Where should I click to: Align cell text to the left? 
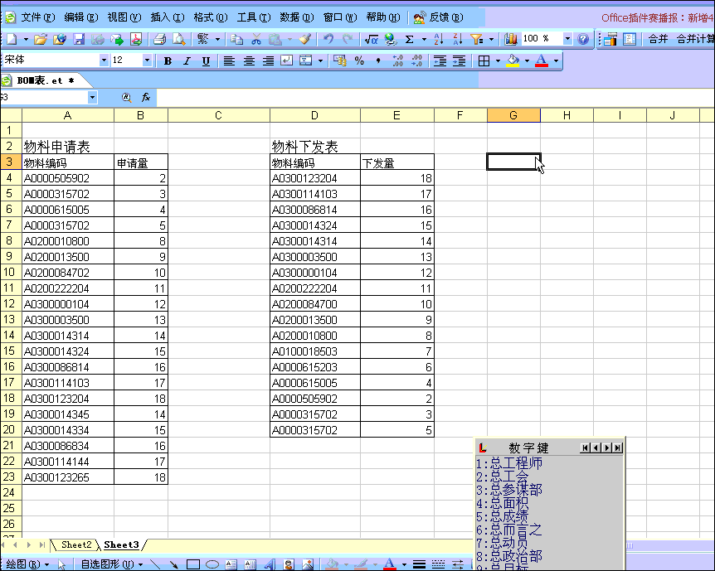click(229, 60)
